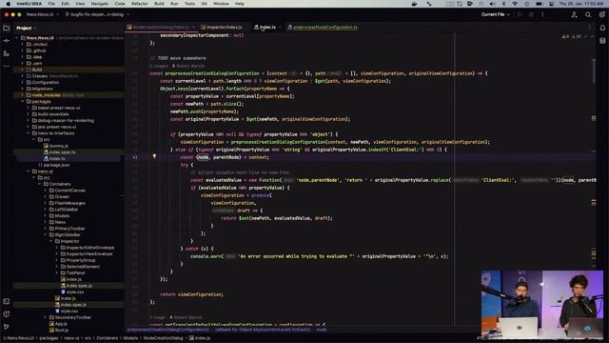Click the macOS Bluetooth icon
609x343 pixels.
[x=504, y=4]
